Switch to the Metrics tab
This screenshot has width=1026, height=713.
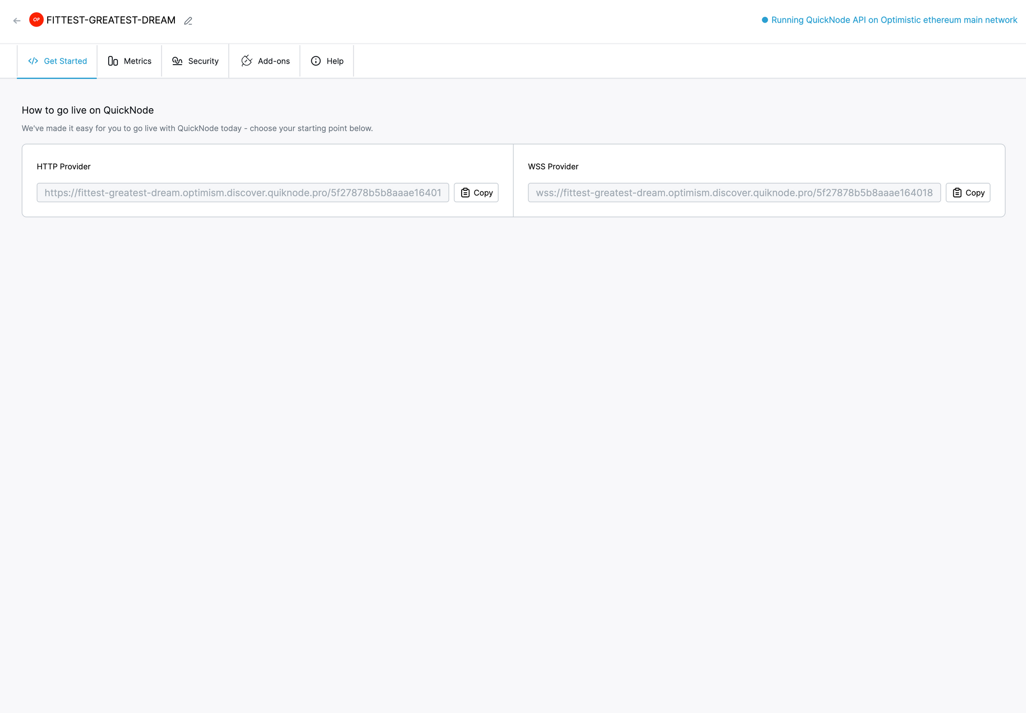click(137, 61)
